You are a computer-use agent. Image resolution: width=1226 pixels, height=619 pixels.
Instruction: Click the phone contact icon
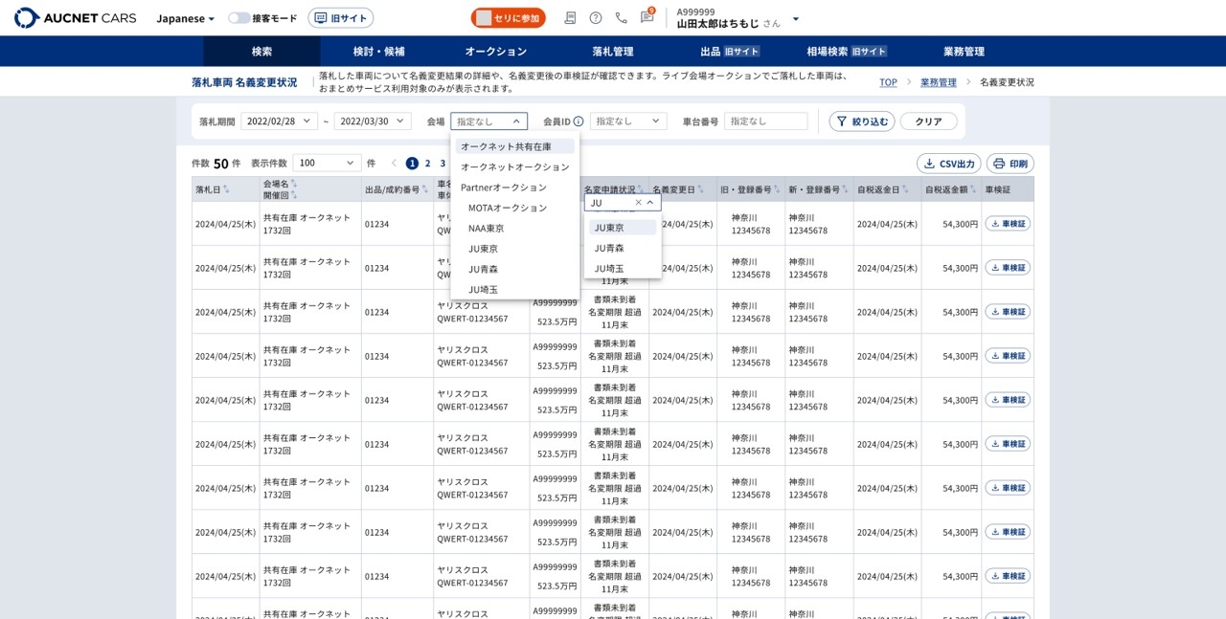[621, 18]
